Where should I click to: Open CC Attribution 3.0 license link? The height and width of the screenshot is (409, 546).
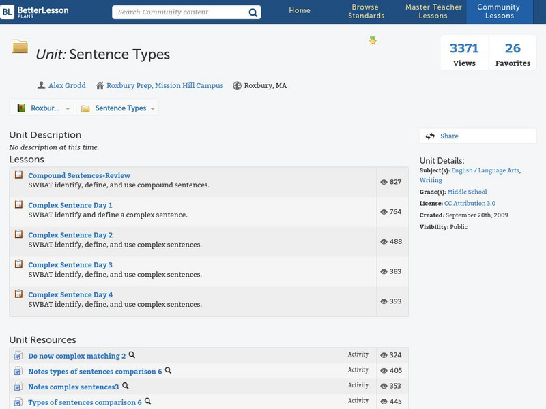point(470,204)
